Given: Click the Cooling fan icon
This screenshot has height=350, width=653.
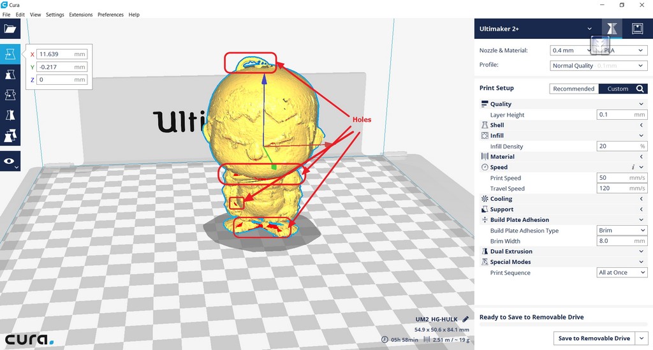Looking at the screenshot, I should (485, 199).
